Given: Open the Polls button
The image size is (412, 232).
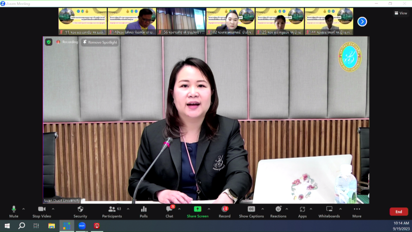Looking at the screenshot, I should 143,212.
